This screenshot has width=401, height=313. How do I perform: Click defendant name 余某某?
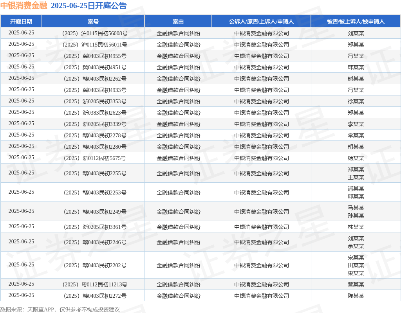tap(356, 246)
